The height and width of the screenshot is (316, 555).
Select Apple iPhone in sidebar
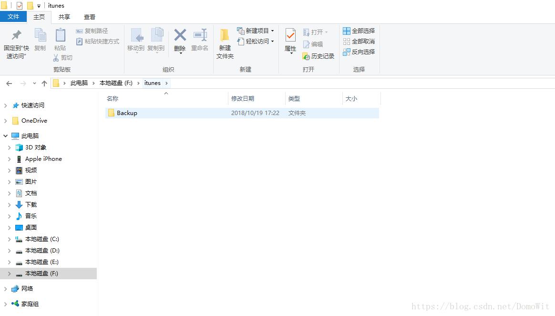pyautogui.click(x=39, y=158)
